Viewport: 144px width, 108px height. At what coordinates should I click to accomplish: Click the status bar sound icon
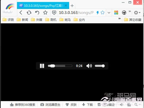122,105
